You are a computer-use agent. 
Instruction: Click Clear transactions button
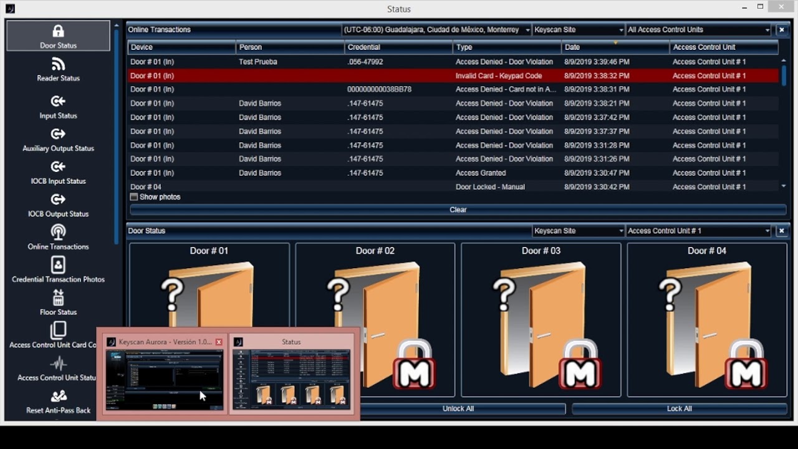(x=458, y=210)
